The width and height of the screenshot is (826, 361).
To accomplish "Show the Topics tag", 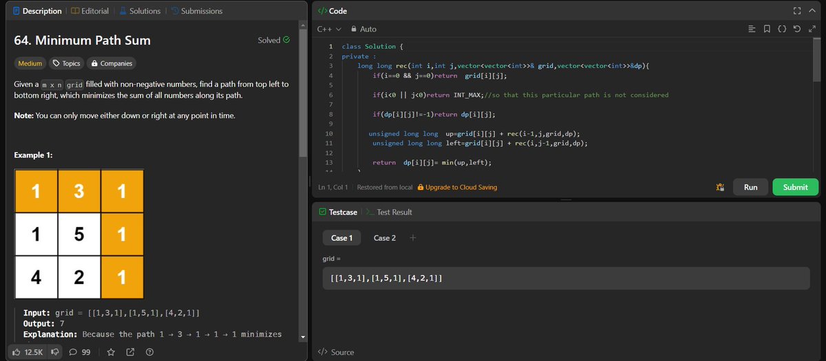I will coord(67,63).
